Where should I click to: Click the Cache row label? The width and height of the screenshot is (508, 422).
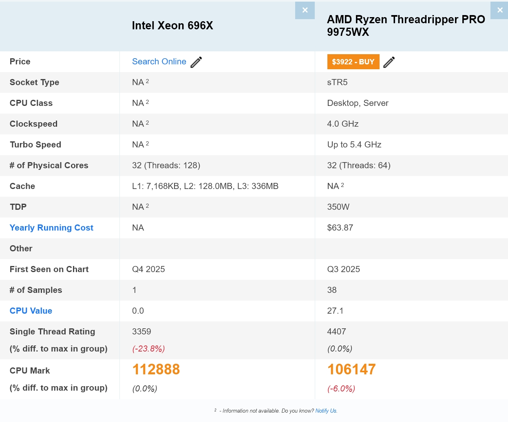click(x=22, y=186)
